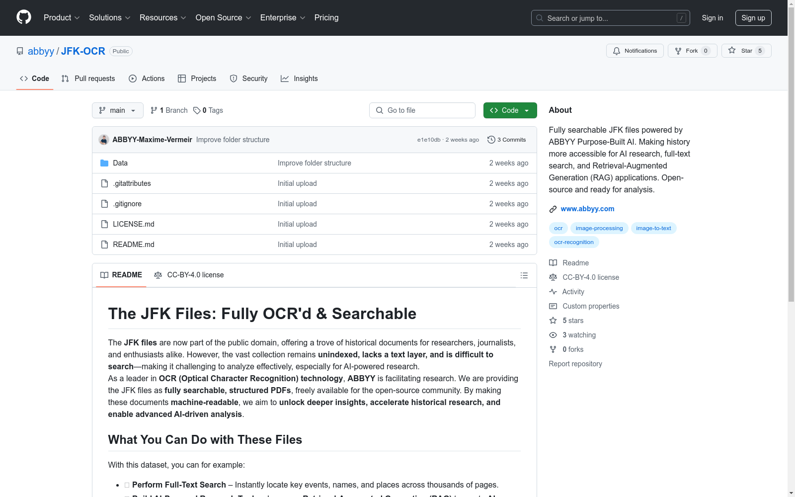
Task: View the 1 Branch link
Action: pyautogui.click(x=169, y=110)
